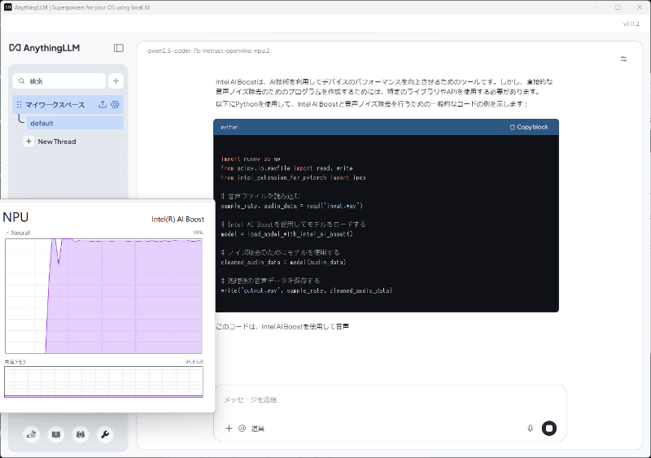The height and width of the screenshot is (458, 651).
Task: Click code line 'import numpy as np'
Action: (x=251, y=159)
